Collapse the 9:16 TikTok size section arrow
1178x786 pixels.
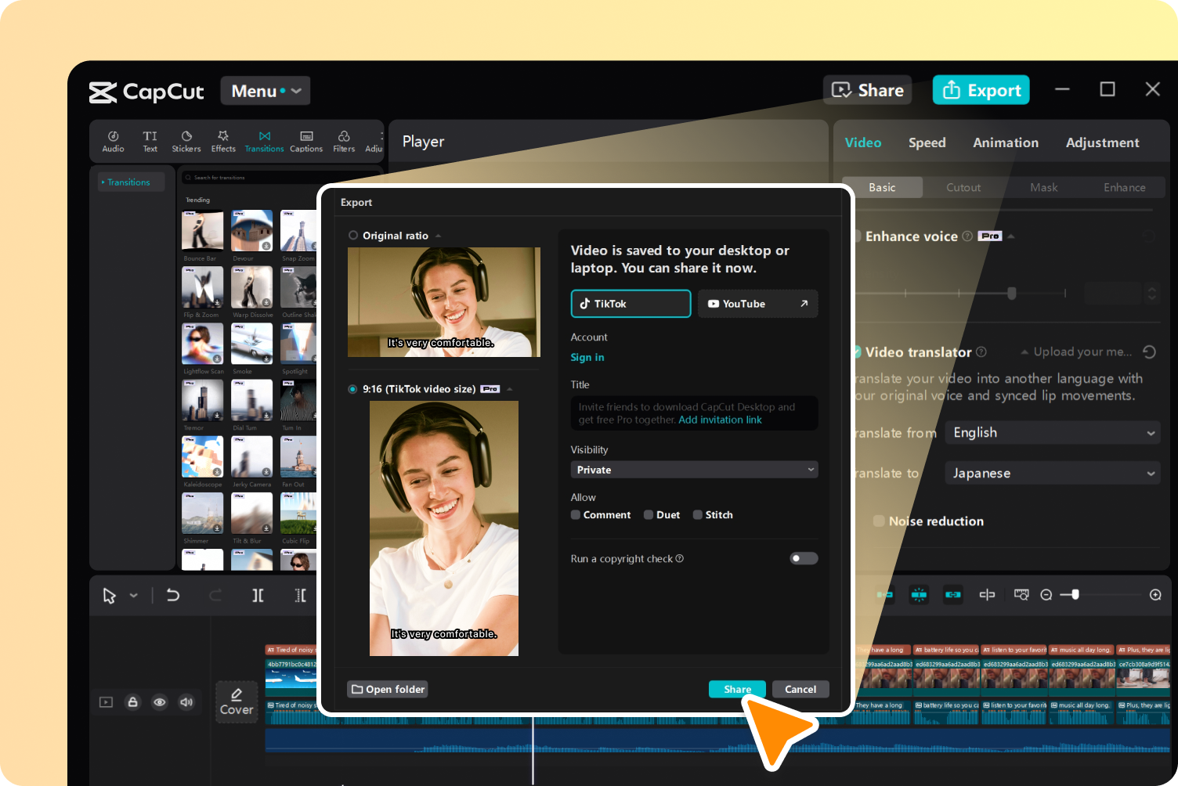[x=510, y=389]
